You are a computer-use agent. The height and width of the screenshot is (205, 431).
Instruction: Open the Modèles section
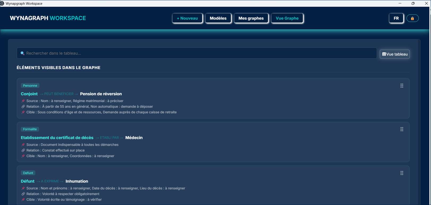(x=218, y=18)
